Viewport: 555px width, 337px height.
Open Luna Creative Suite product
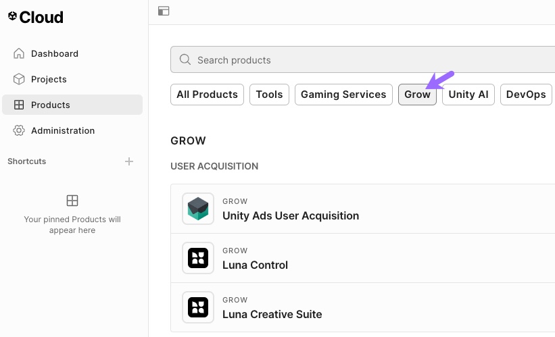[x=363, y=307]
